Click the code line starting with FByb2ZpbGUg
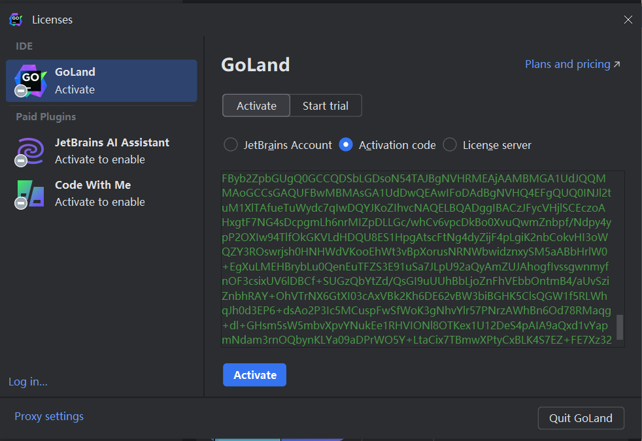642x441 pixels. (x=414, y=178)
